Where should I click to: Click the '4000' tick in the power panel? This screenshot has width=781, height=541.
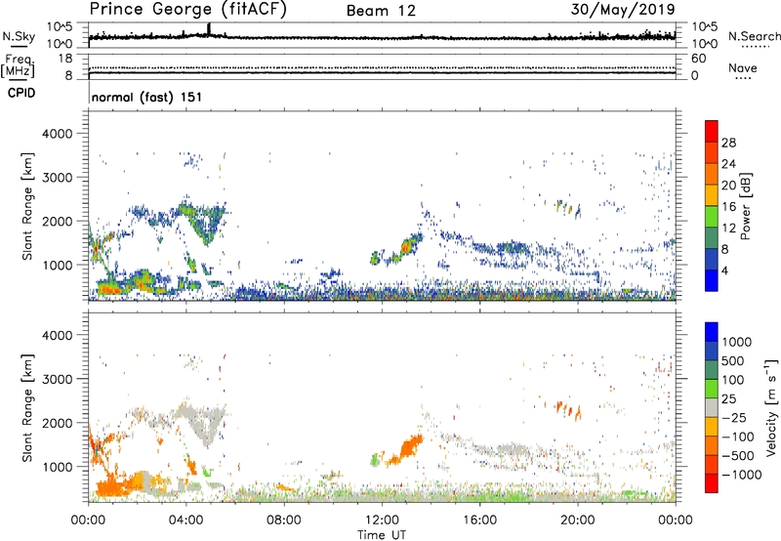[57, 134]
